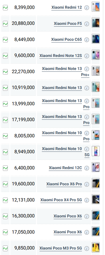This screenshot has width=105, height=255.
Task: Show price chart for Xiaomi Poco C65
Action: tap(5, 40)
